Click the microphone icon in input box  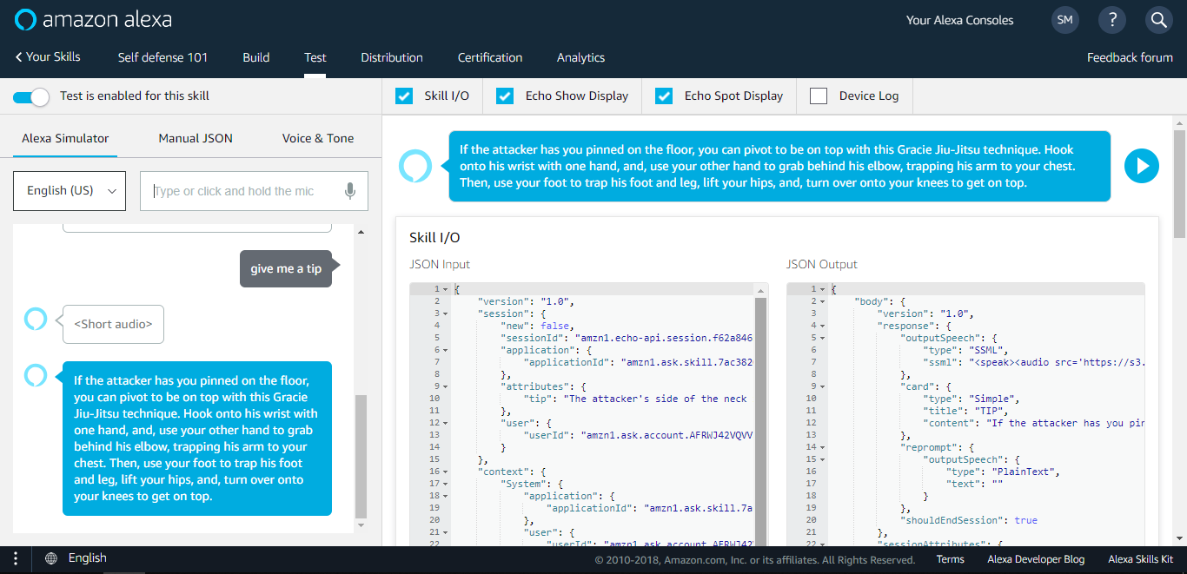click(349, 191)
